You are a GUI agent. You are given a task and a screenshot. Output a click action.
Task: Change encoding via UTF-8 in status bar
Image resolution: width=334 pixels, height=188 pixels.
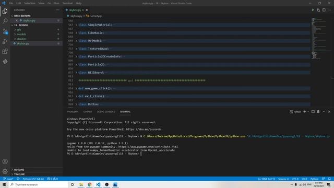(295, 179)
